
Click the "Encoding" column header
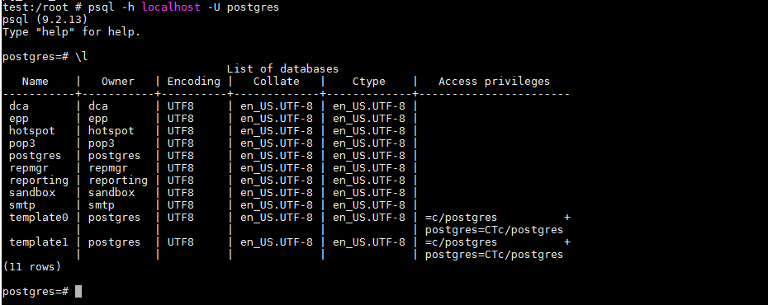click(x=194, y=82)
